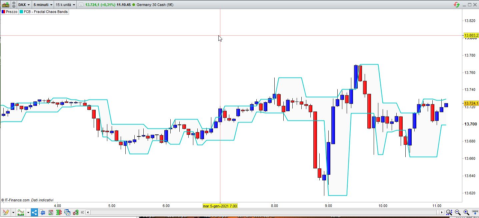This screenshot has width=479, height=218.
Task: Open the drawing tools pencil icon
Action: point(6,212)
